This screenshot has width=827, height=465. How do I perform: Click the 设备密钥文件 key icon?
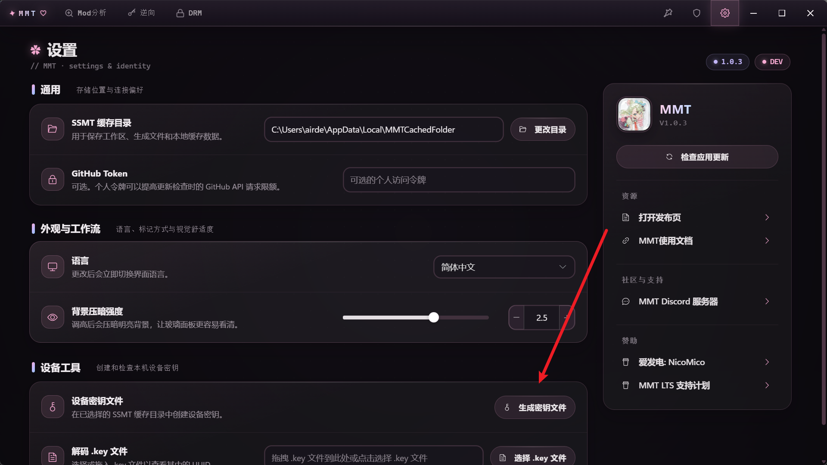tap(53, 407)
